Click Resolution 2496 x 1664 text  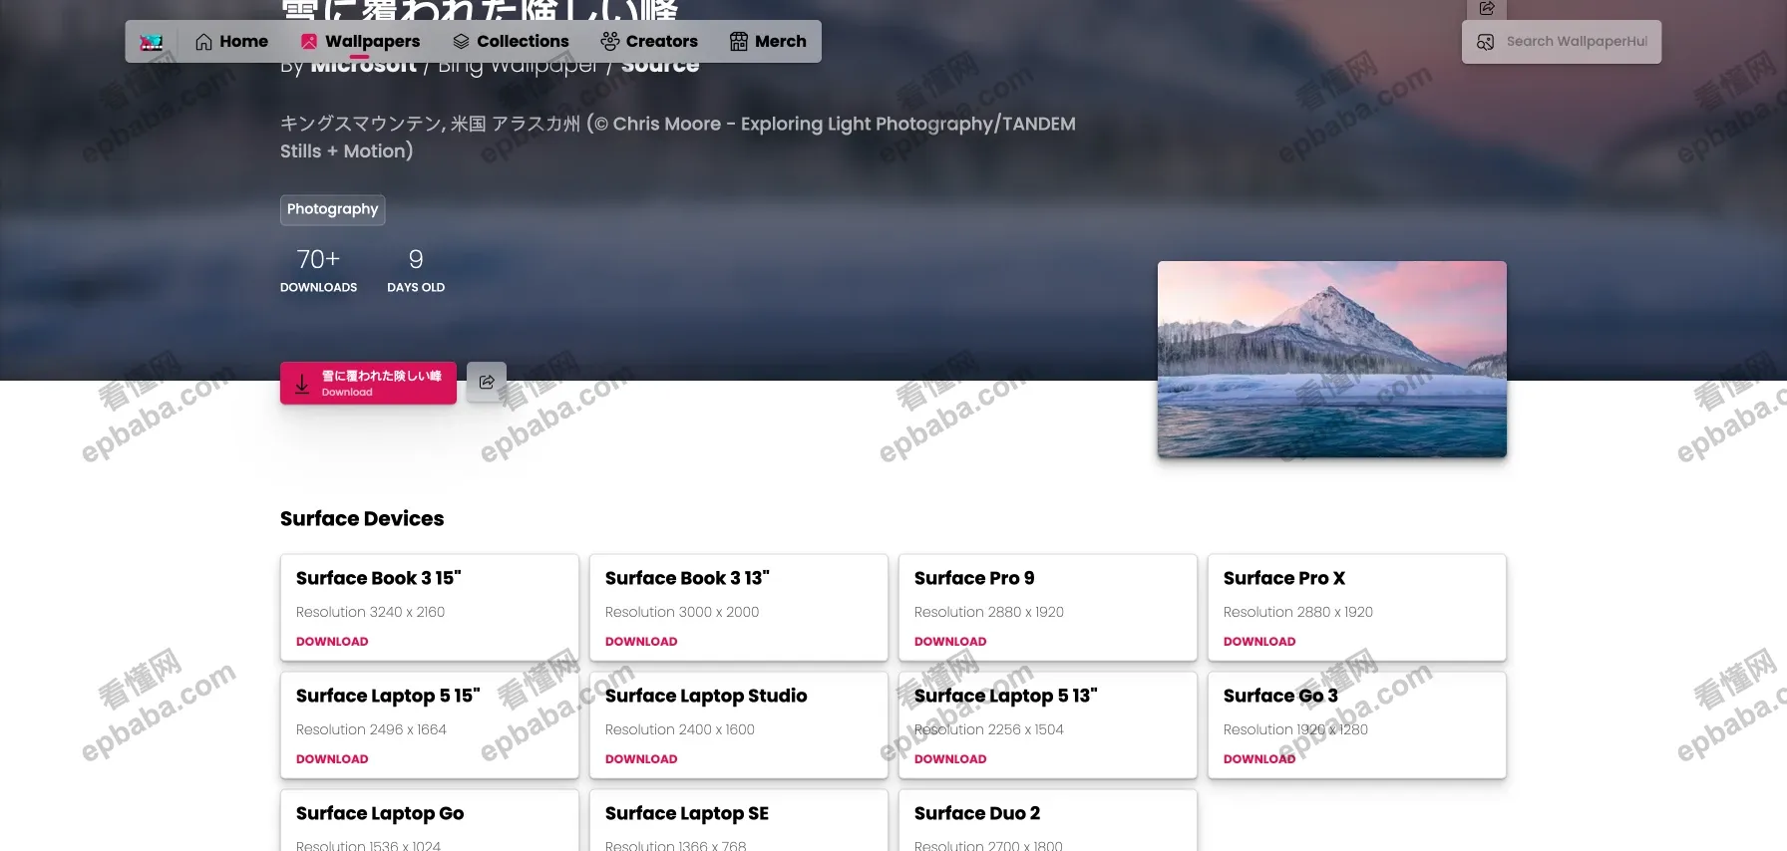click(x=371, y=729)
